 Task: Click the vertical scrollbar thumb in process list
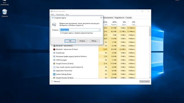150,32
